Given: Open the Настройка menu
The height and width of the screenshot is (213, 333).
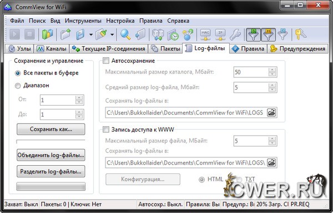Looking at the screenshot, I should 120,21.
